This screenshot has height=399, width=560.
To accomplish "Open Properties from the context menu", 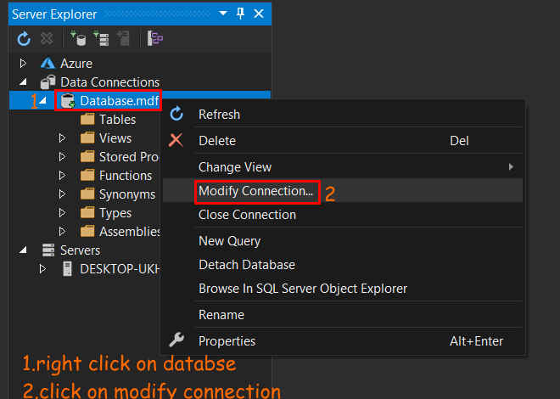I will (x=343, y=340).
